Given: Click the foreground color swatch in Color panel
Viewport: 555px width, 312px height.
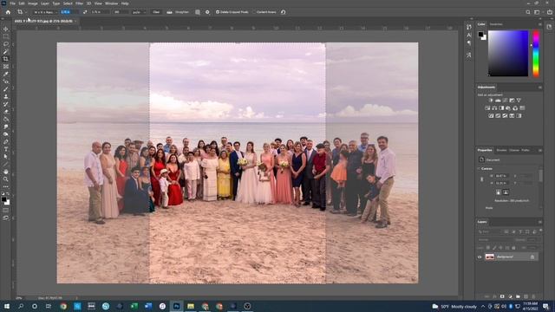Looking at the screenshot, I should click(x=480, y=35).
